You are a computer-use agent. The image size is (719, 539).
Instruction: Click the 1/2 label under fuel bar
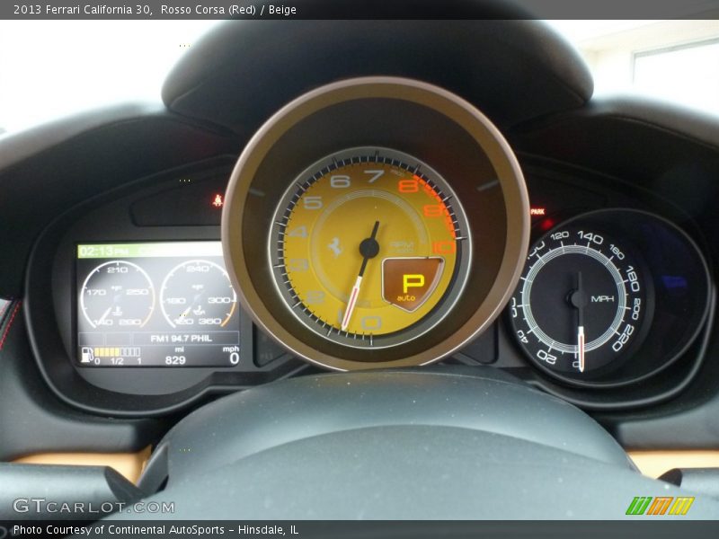click(117, 361)
